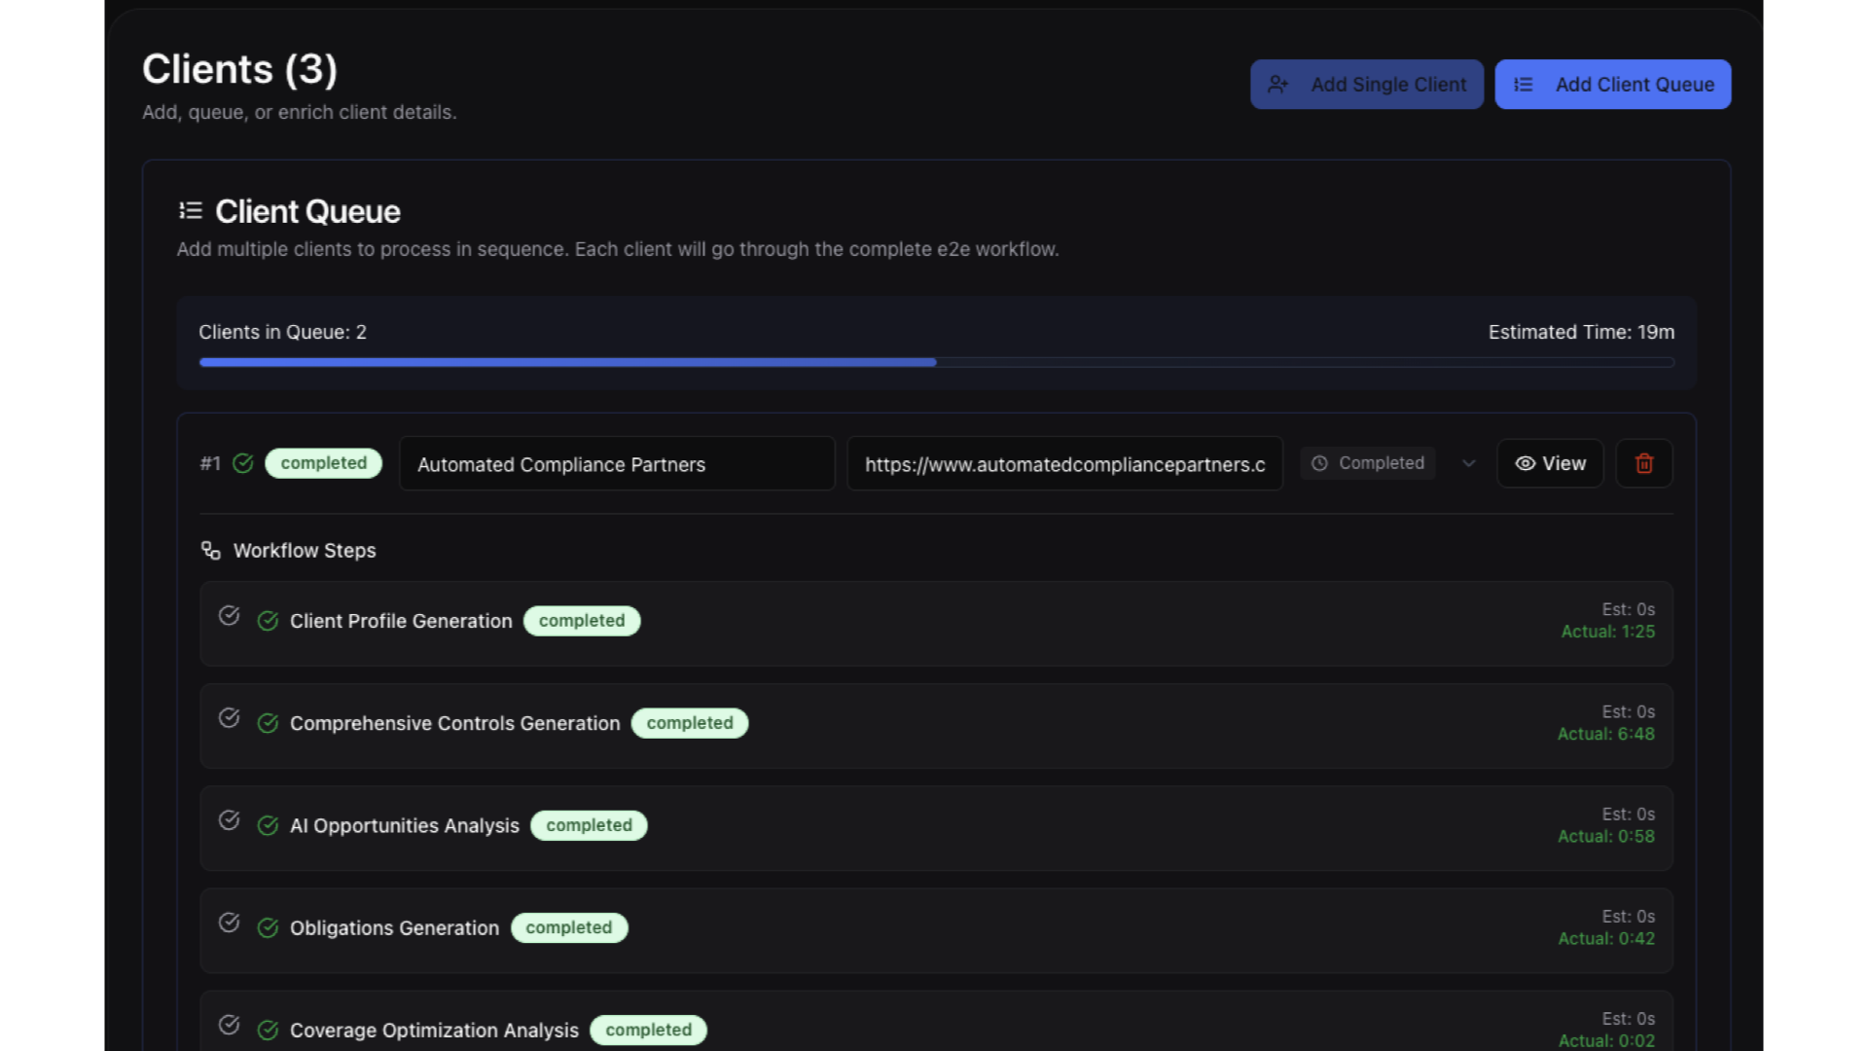Click the client website URL field
Screen dimensions: 1868x1051
[x=1064, y=464]
